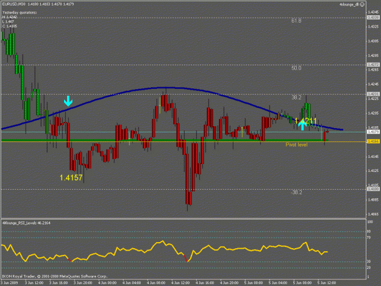Click the price axis label 1.4125
This screenshot has width=381, height=286.
click(x=373, y=171)
